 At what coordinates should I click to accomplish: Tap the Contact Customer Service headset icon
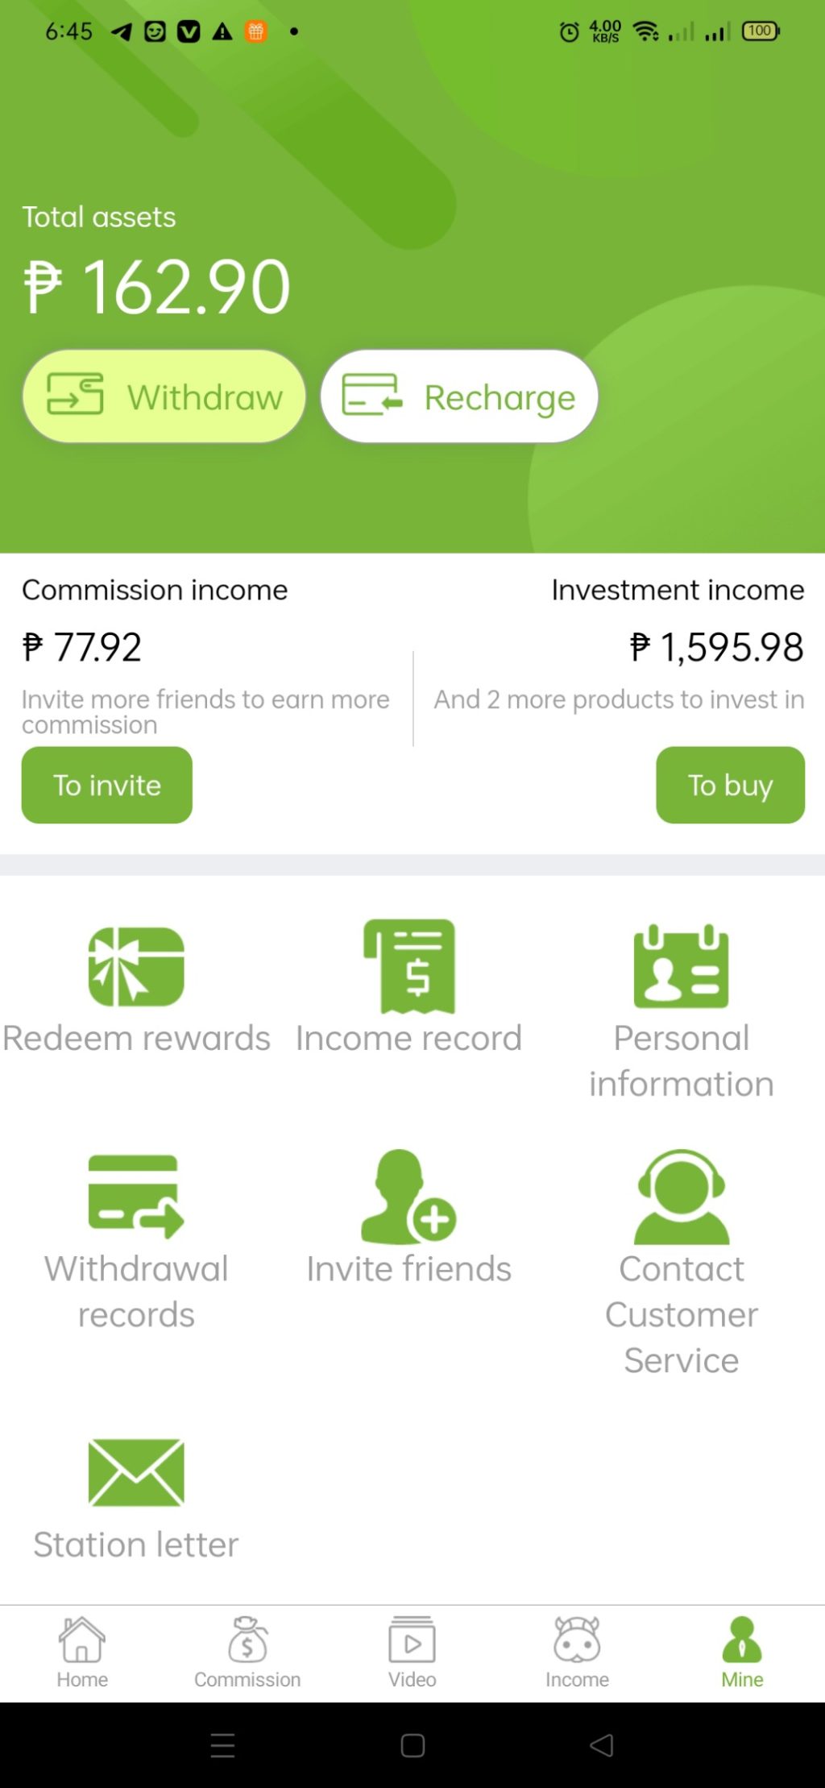point(682,1197)
